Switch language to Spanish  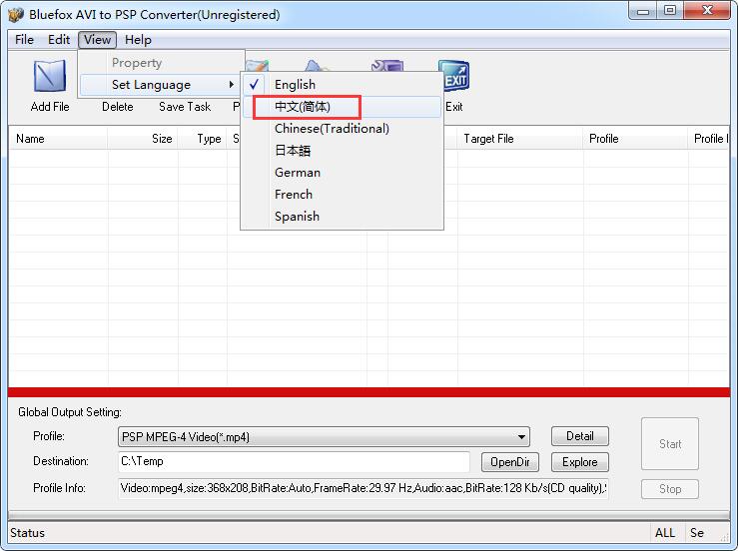pos(343,217)
